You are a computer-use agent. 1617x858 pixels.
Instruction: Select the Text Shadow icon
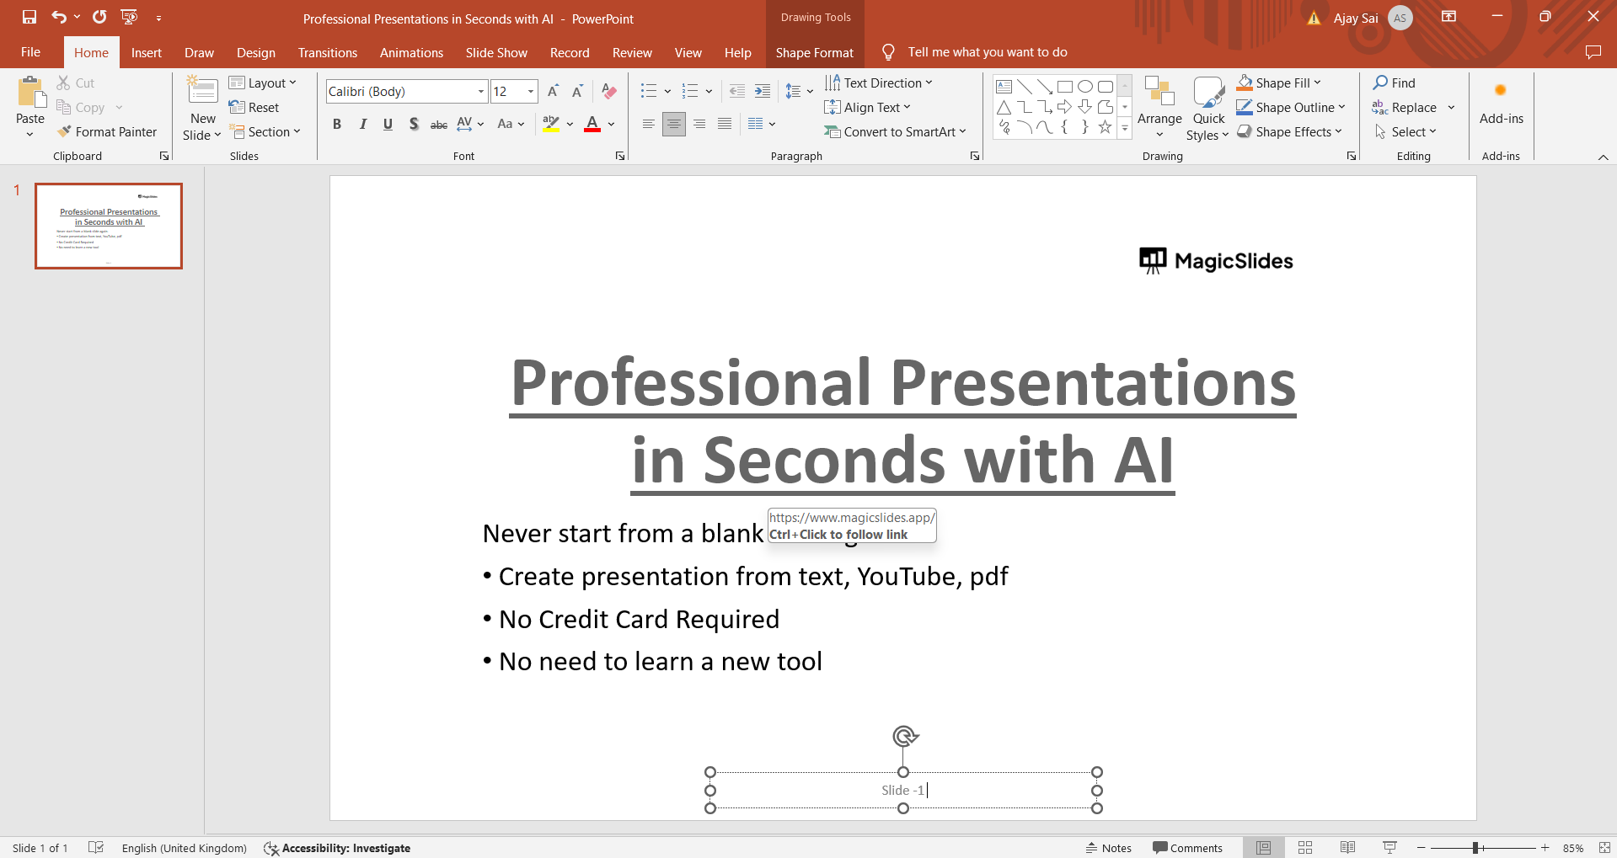[x=413, y=124]
